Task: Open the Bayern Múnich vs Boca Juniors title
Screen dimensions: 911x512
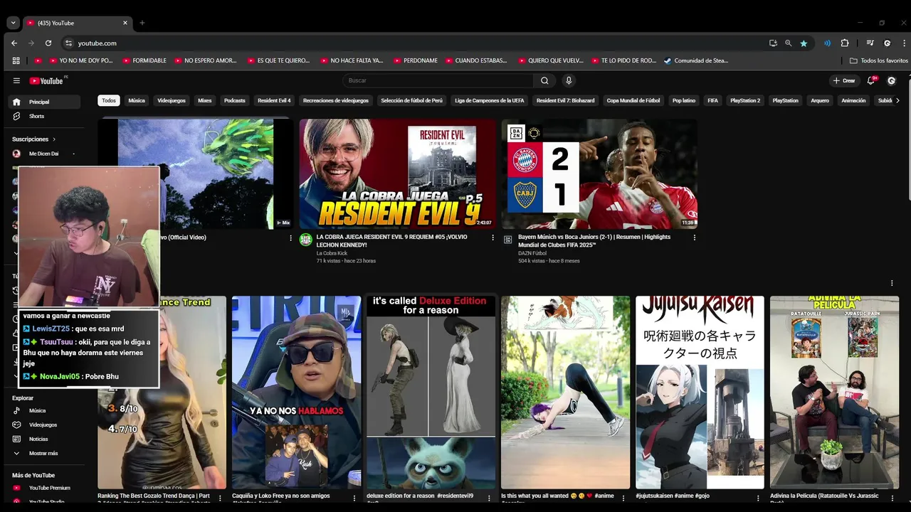Action: 594,240
